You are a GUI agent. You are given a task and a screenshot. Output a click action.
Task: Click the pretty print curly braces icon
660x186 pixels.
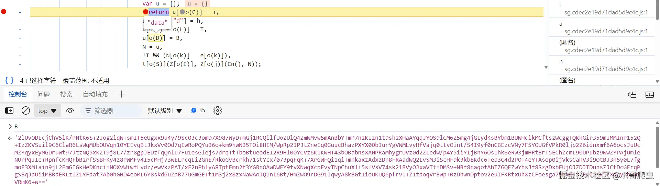[x=9, y=80]
